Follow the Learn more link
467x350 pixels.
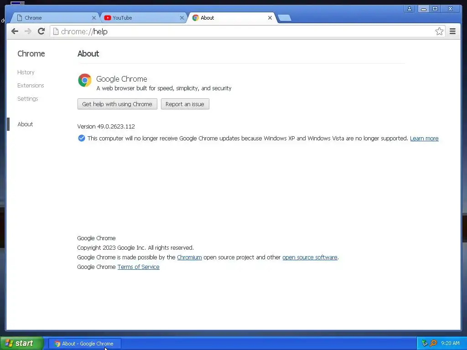(424, 139)
